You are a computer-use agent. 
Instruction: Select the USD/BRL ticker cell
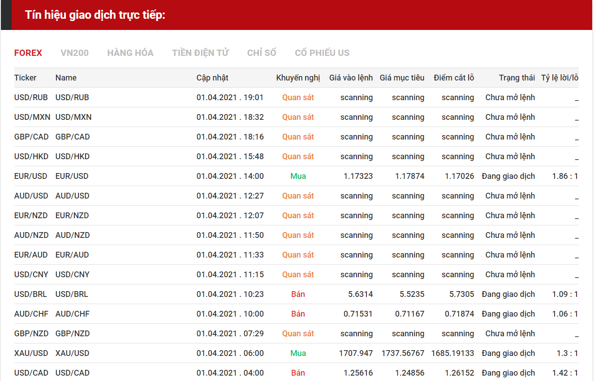[x=30, y=294]
